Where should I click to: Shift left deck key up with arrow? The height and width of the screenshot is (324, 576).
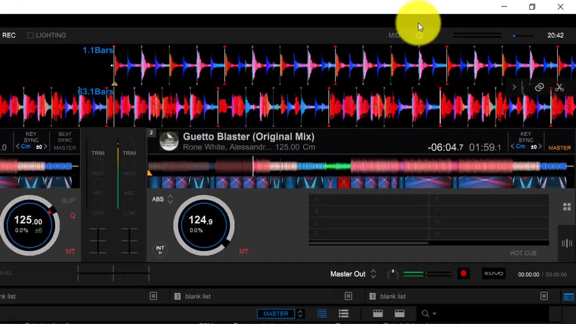[45, 147]
